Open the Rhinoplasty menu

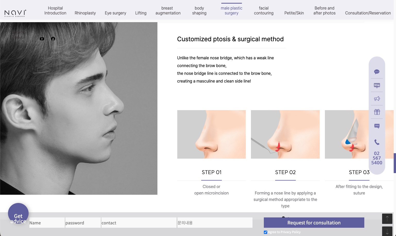(x=85, y=13)
